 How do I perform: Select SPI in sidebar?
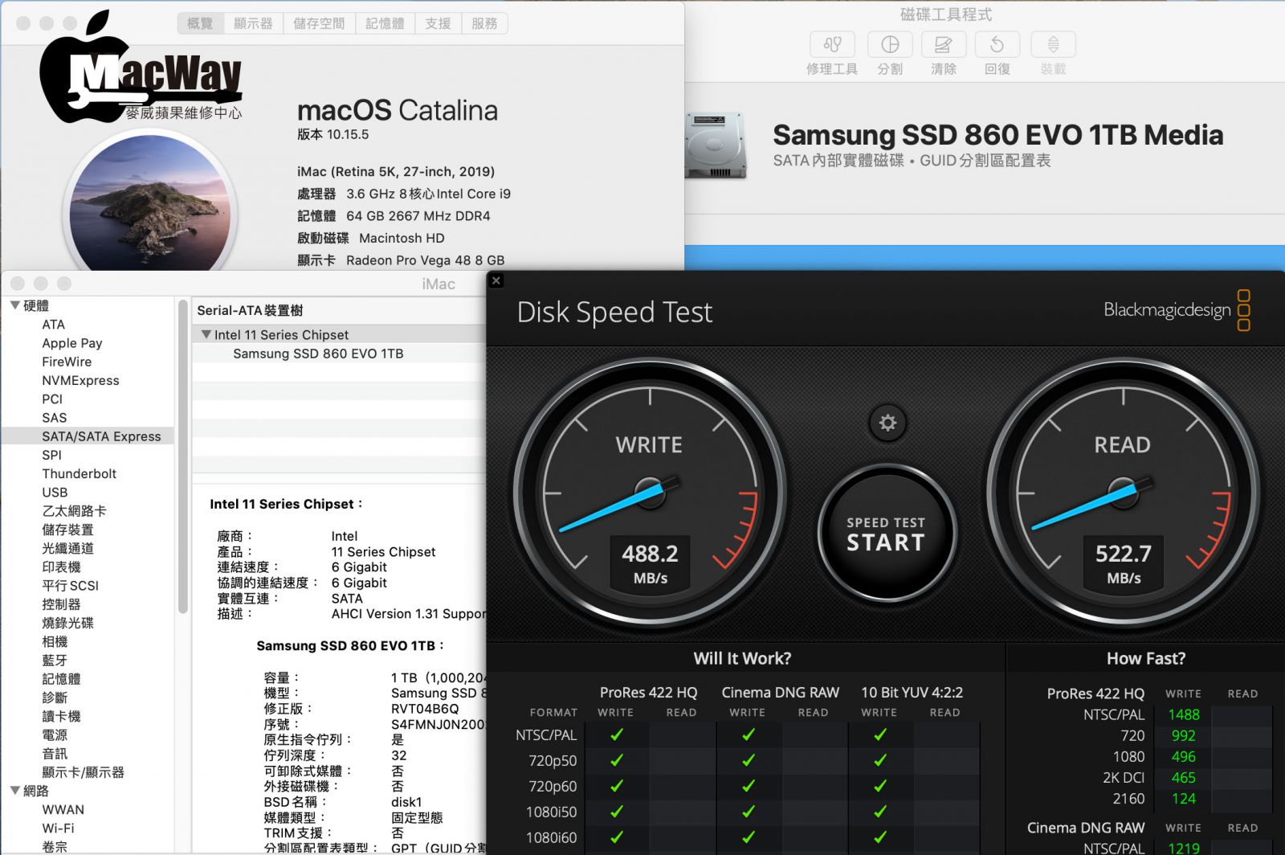click(x=51, y=455)
